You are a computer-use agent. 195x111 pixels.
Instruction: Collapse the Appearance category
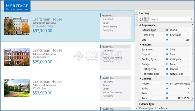[140, 25]
